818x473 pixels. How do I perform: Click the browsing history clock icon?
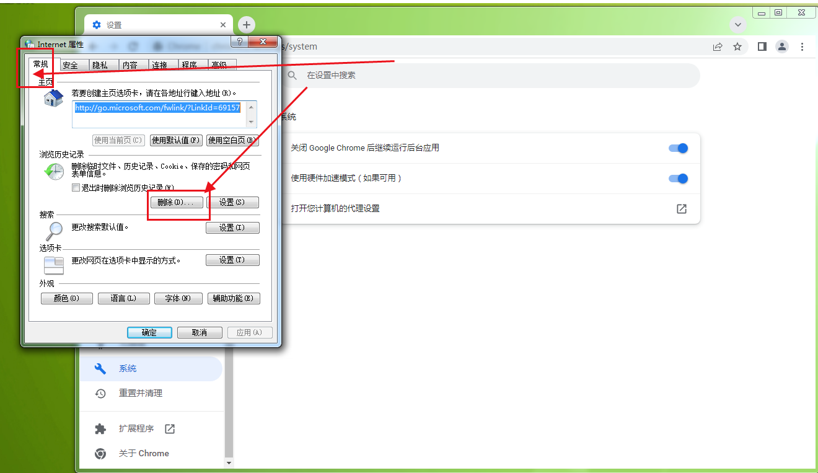pyautogui.click(x=54, y=172)
